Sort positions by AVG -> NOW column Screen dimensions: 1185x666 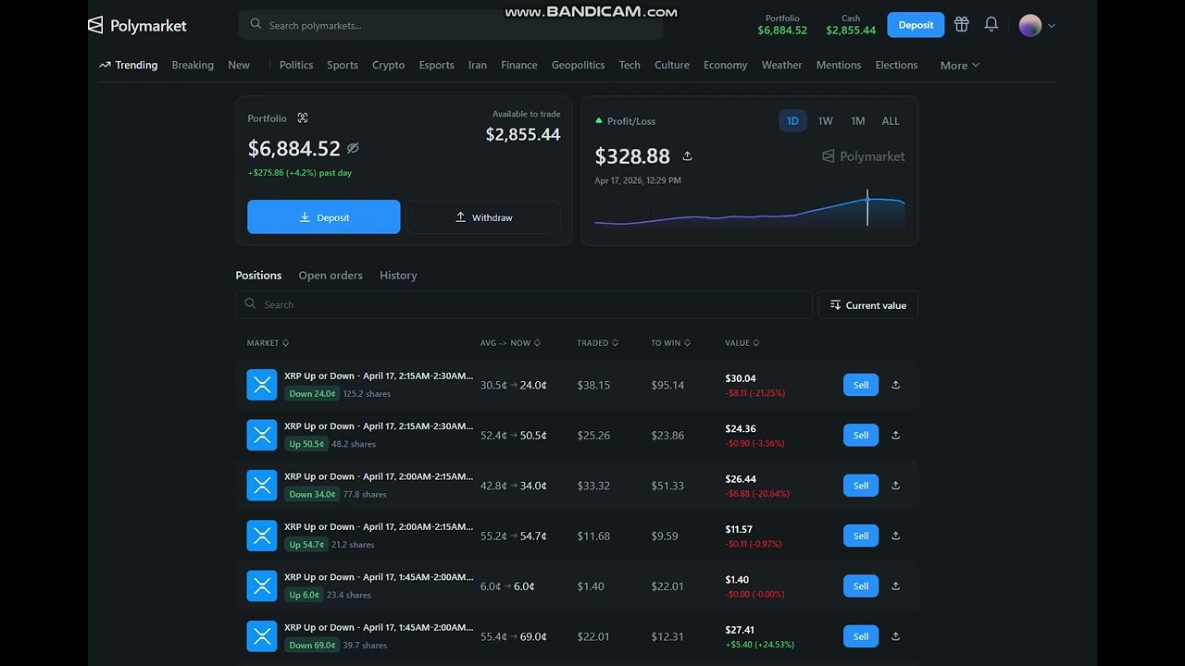coord(510,343)
